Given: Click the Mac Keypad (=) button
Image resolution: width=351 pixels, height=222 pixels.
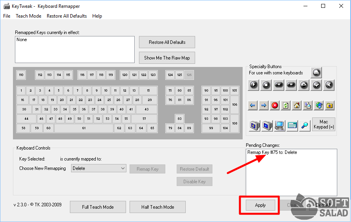Looking at the screenshot, I should click(324, 125).
